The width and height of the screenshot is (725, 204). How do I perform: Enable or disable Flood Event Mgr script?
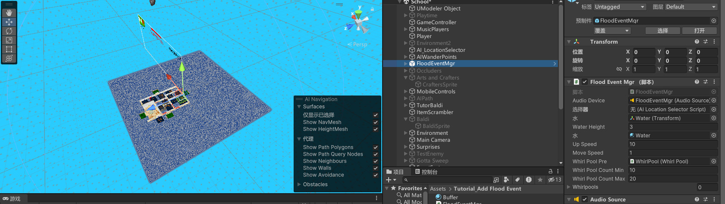[x=585, y=82]
